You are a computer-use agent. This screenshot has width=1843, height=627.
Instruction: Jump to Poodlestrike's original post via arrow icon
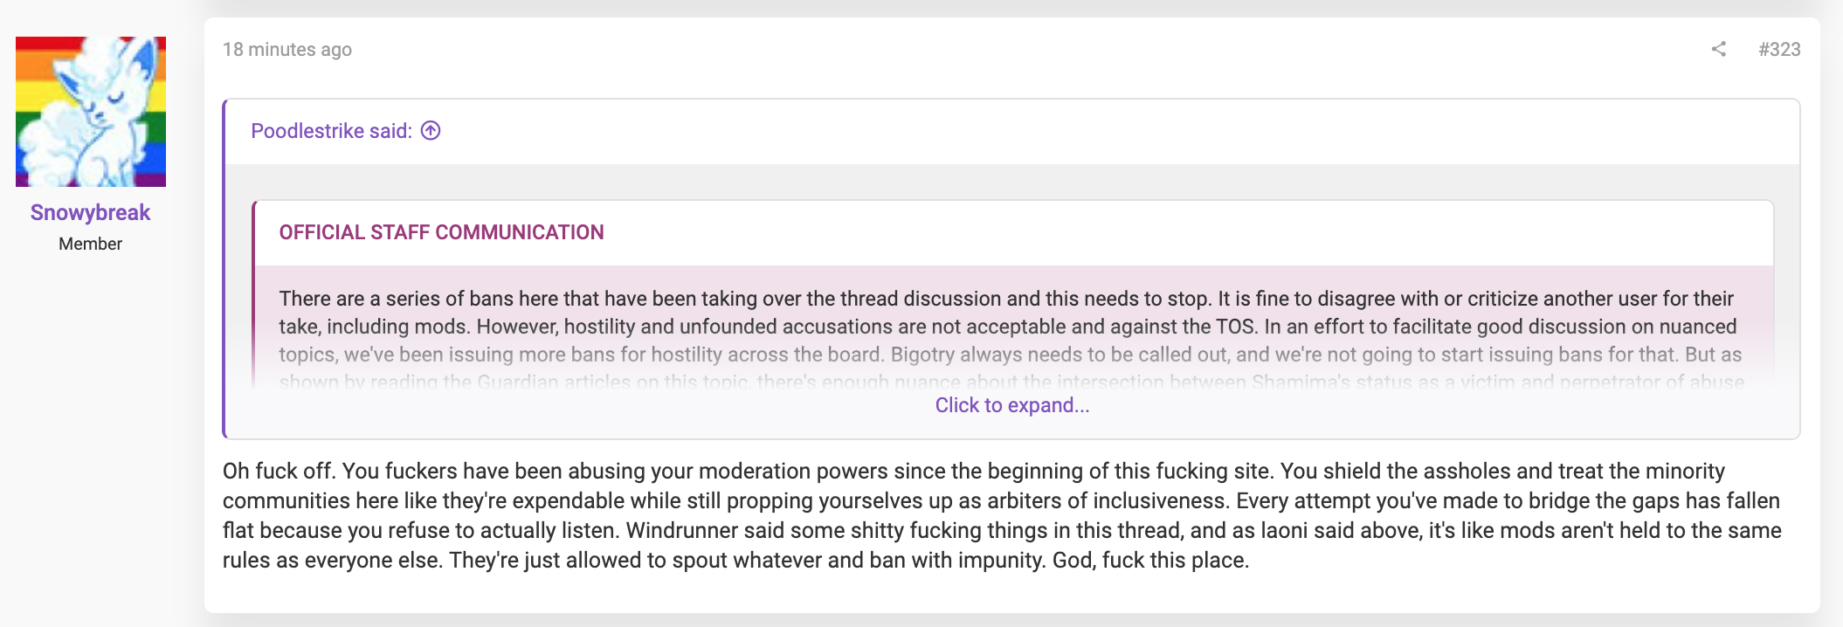point(431,131)
